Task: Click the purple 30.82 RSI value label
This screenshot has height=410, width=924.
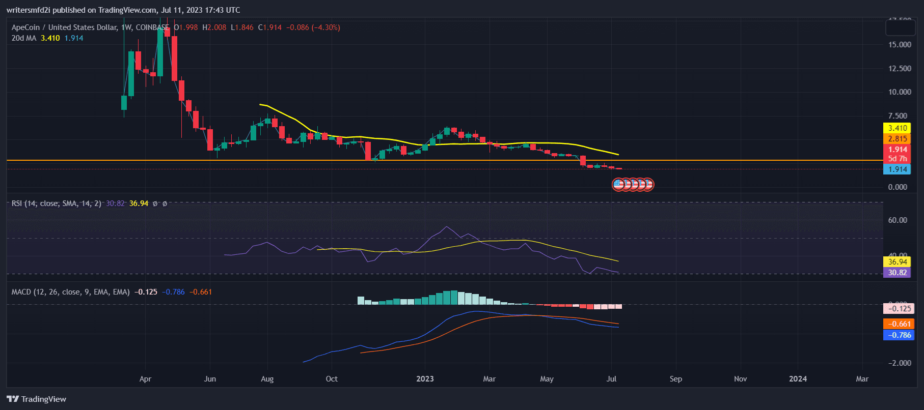Action: 897,273
